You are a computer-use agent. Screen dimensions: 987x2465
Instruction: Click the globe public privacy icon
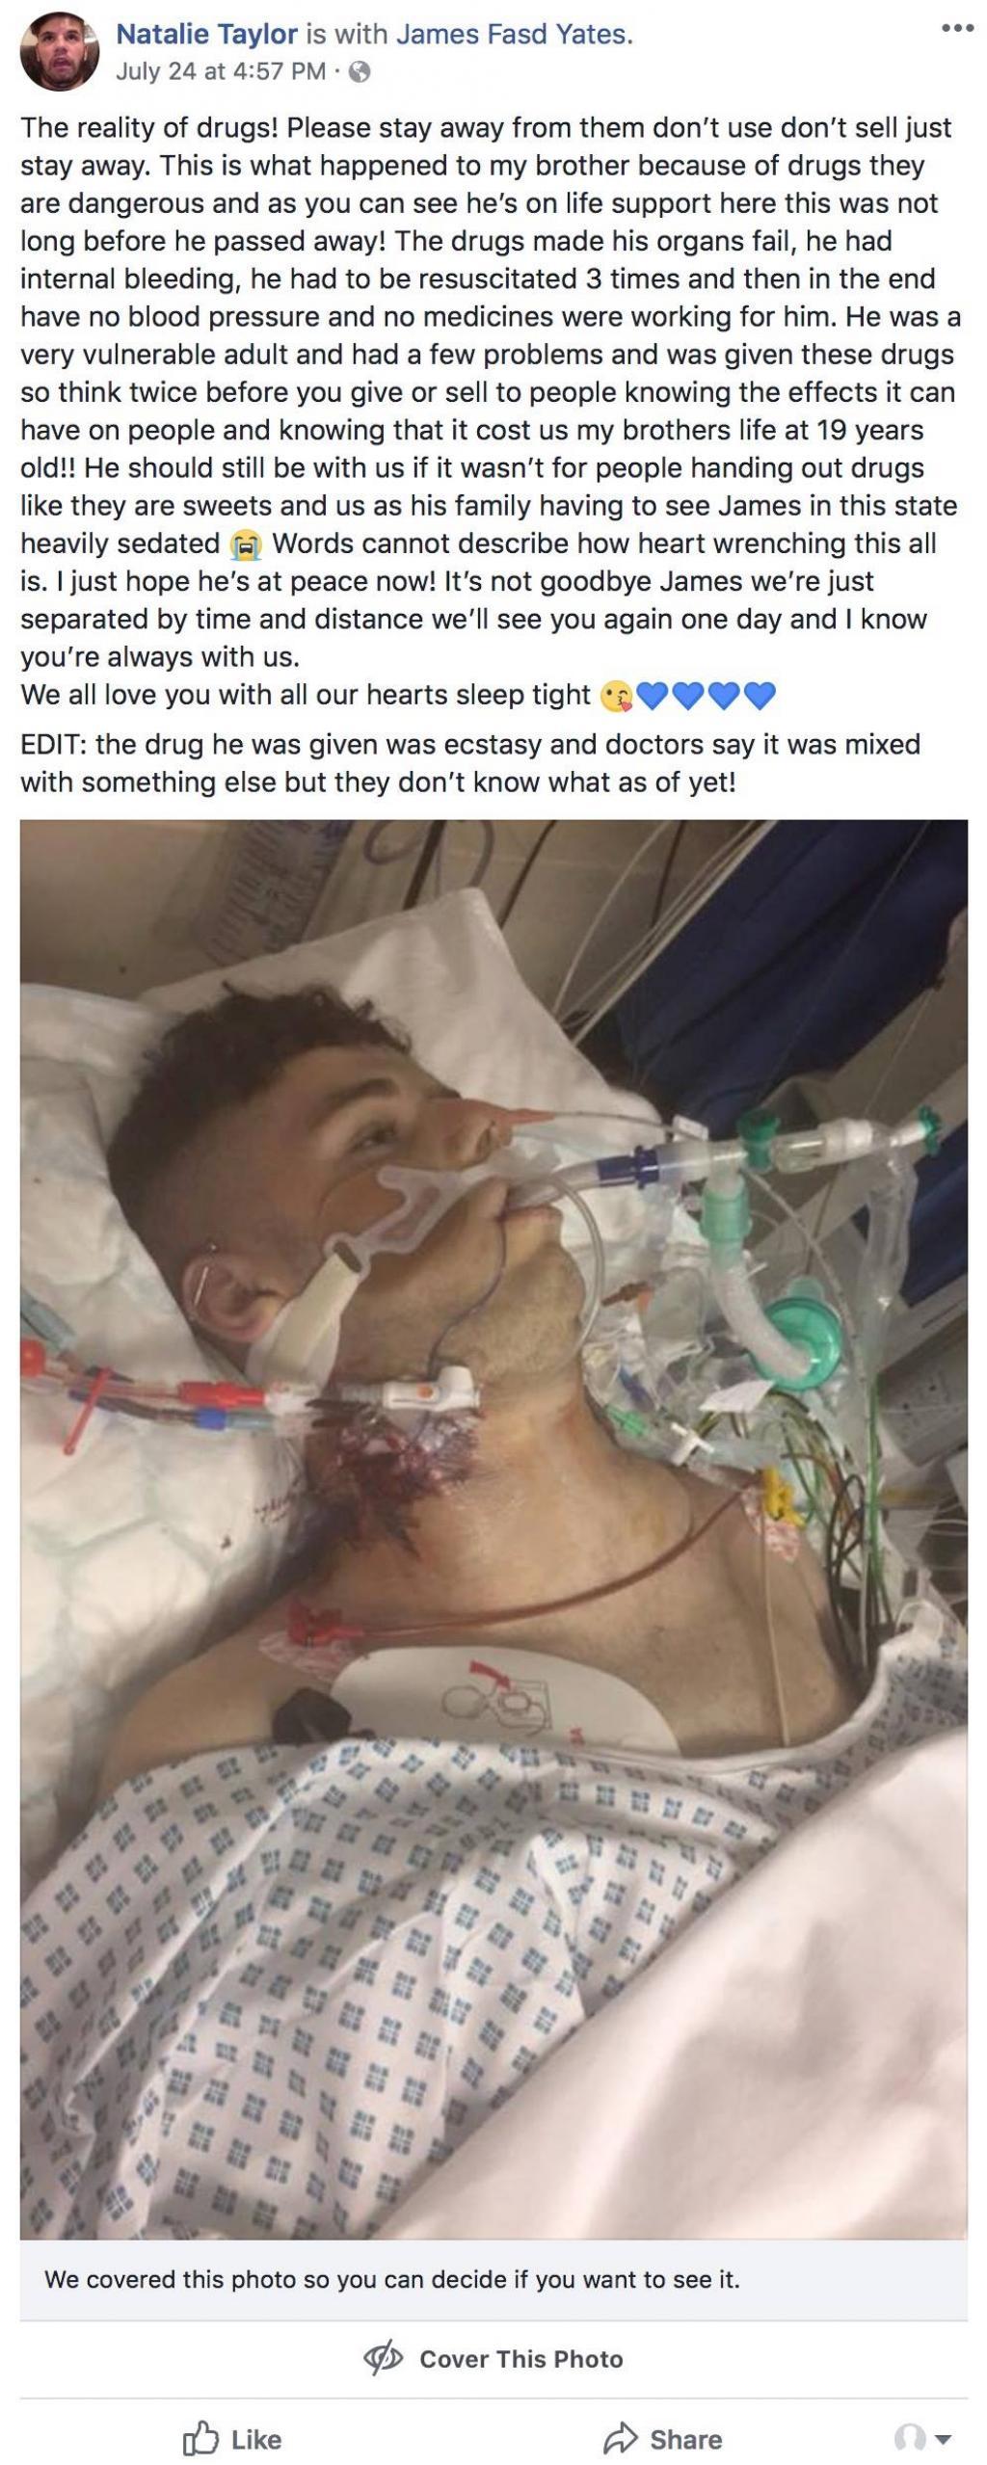[x=360, y=71]
